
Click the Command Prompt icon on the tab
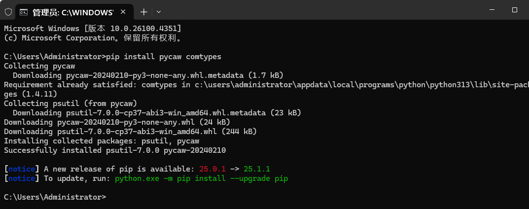[24, 12]
